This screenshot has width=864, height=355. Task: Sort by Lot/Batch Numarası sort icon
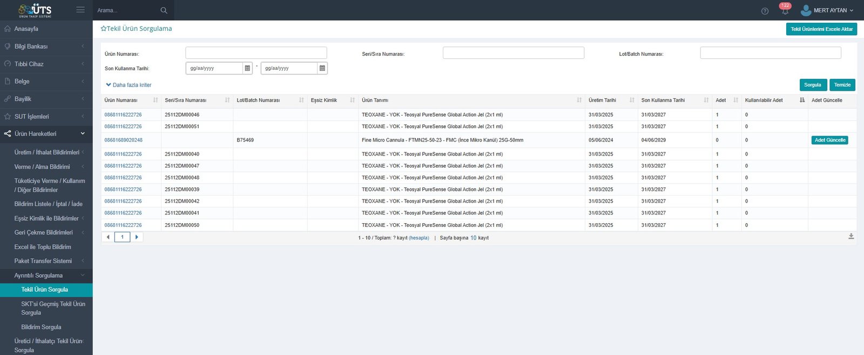301,100
